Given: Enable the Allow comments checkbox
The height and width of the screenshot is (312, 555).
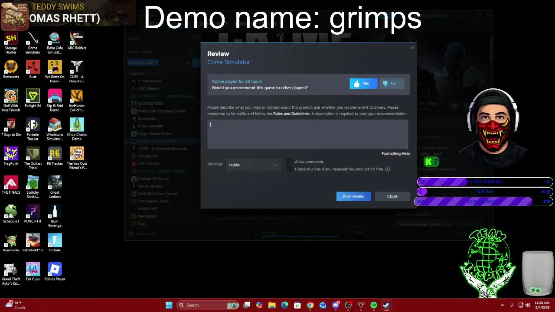Looking at the screenshot, I should [x=290, y=162].
